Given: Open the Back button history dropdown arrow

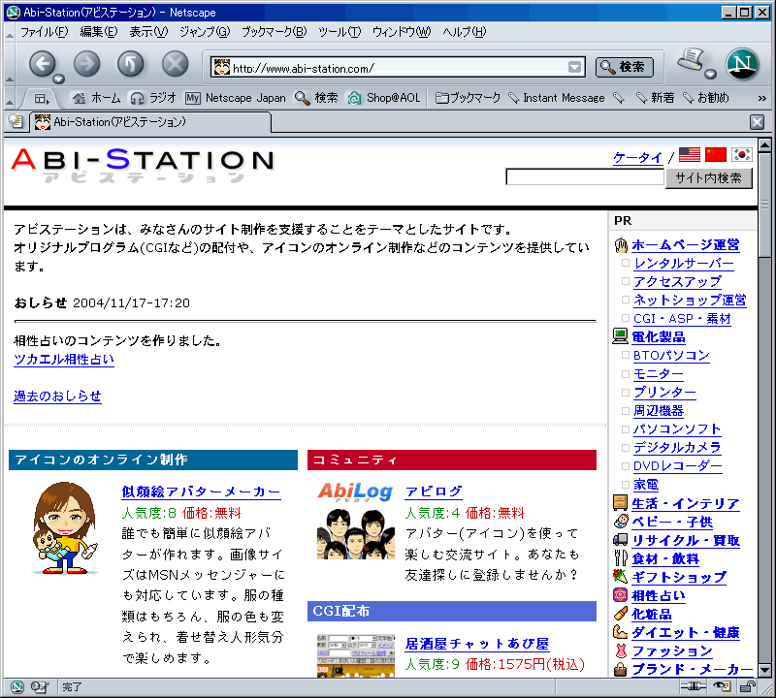Looking at the screenshot, I should pos(59,79).
